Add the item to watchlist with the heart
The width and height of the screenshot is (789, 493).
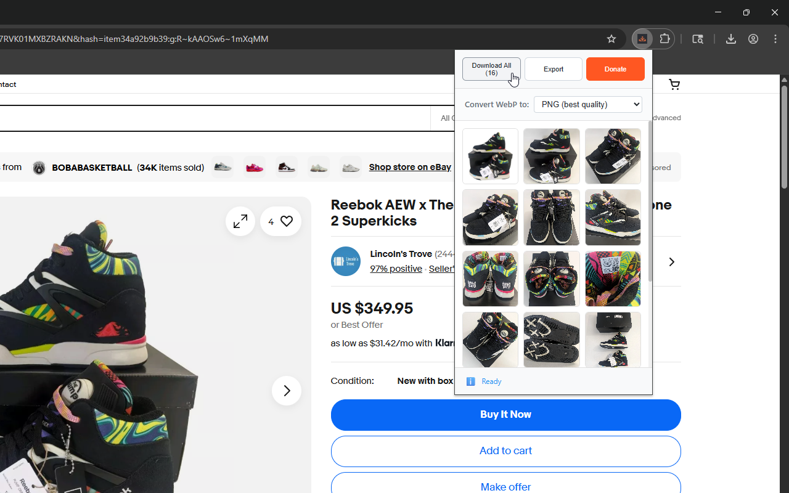(281, 221)
